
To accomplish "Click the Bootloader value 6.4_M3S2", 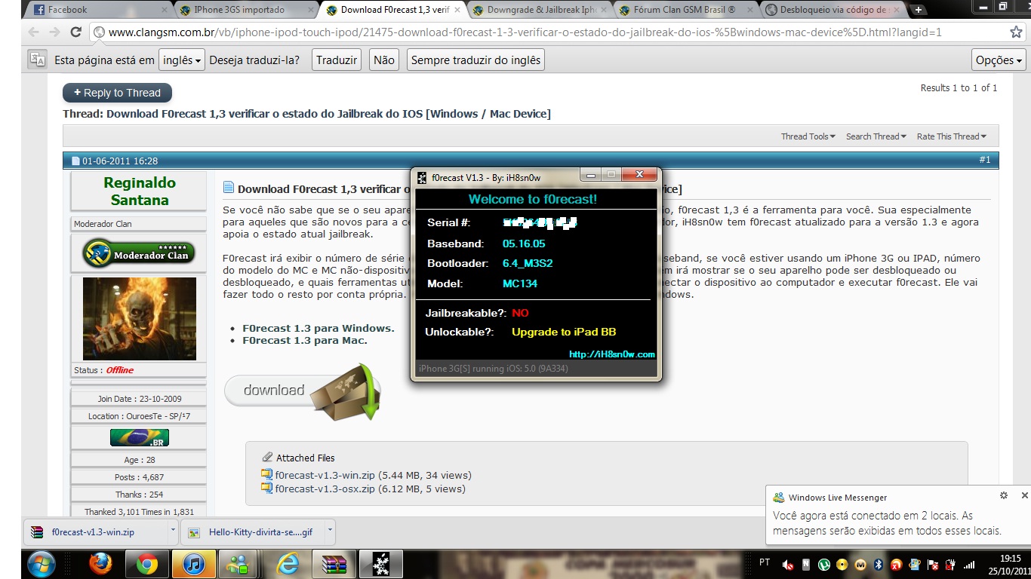I will coord(528,263).
